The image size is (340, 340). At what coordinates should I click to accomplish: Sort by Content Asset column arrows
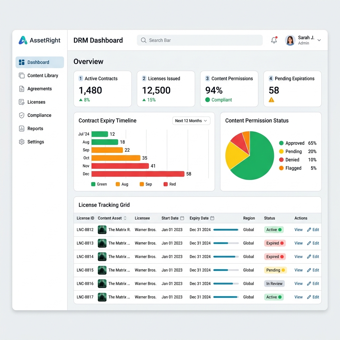pyautogui.click(x=125, y=218)
